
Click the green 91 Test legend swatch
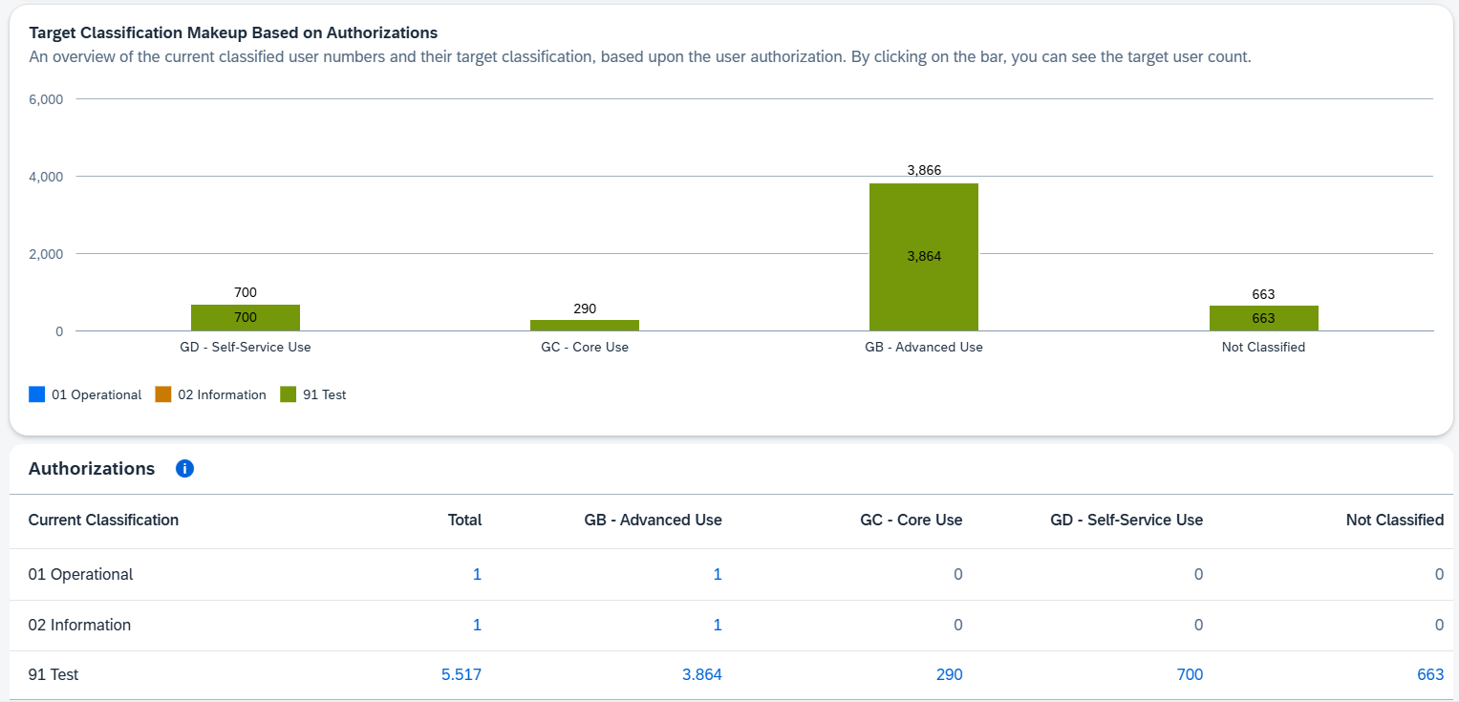point(288,394)
